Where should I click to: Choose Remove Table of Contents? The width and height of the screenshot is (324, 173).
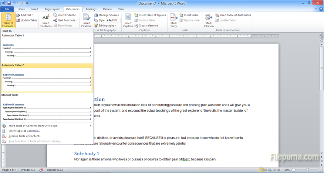point(24,136)
